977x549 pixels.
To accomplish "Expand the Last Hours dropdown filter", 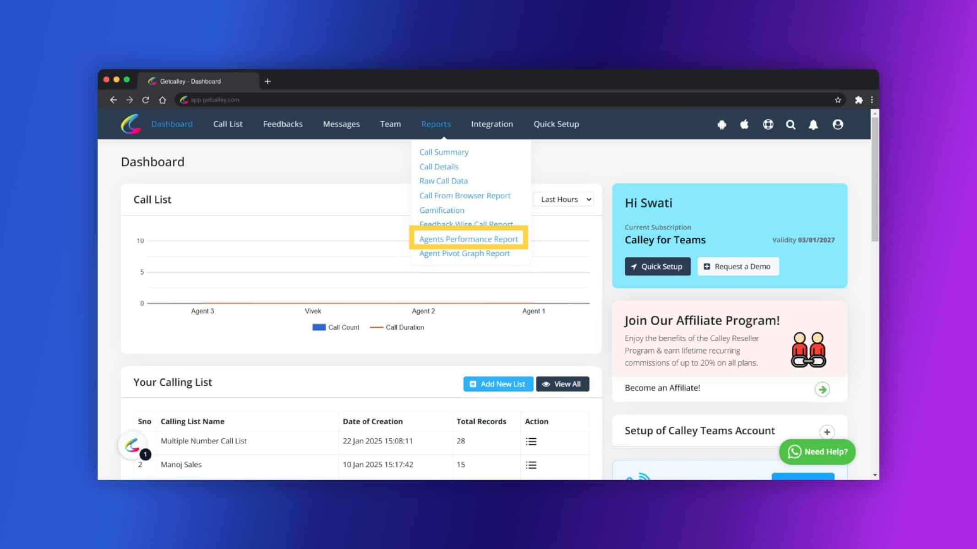I will click(564, 199).
